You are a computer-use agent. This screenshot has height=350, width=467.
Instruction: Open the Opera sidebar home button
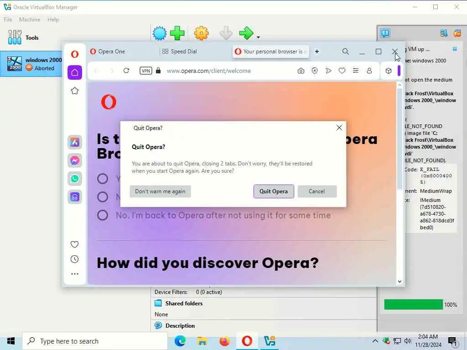[x=75, y=72]
